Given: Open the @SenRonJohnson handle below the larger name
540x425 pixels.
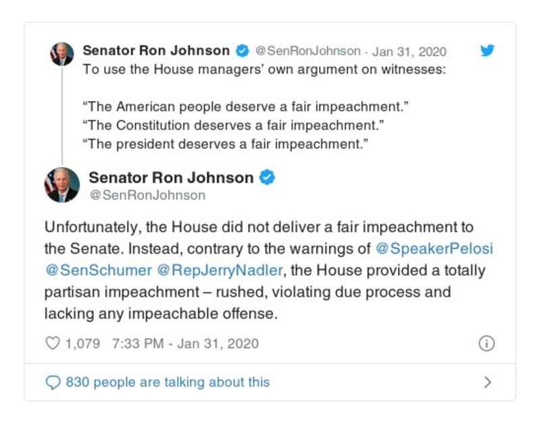Looking at the screenshot, I should [x=147, y=196].
